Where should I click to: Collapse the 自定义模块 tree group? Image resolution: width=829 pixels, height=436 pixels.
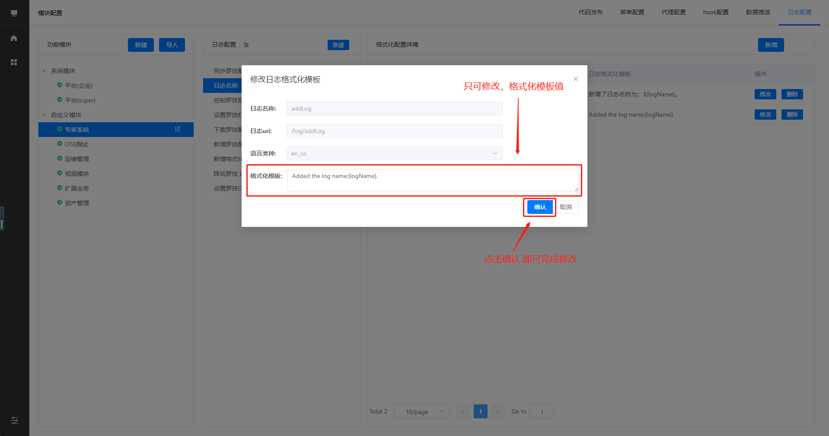point(44,115)
